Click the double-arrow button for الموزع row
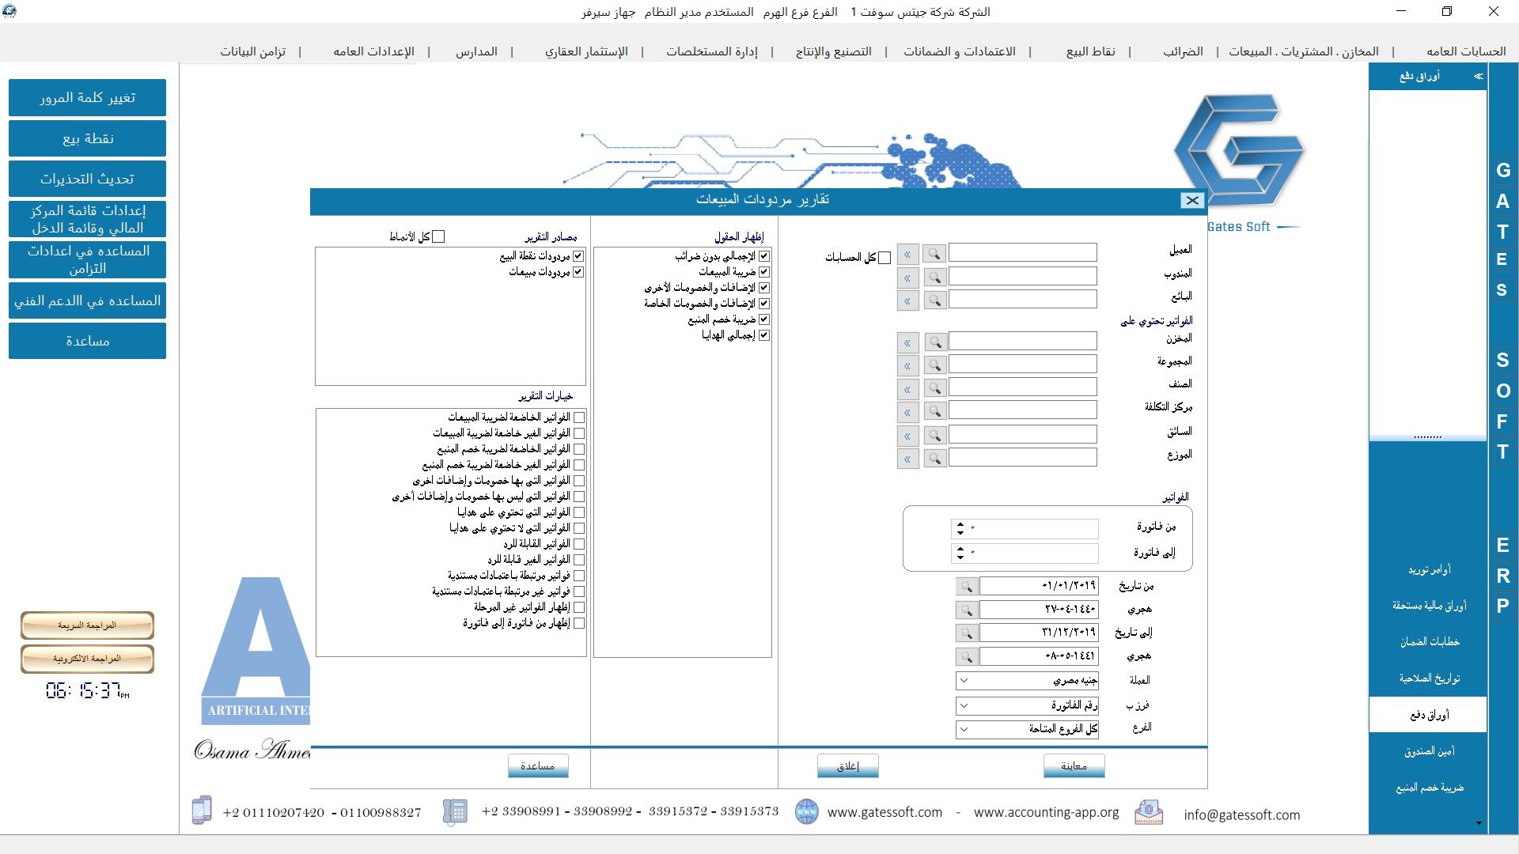1519x854 pixels. pyautogui.click(x=907, y=459)
